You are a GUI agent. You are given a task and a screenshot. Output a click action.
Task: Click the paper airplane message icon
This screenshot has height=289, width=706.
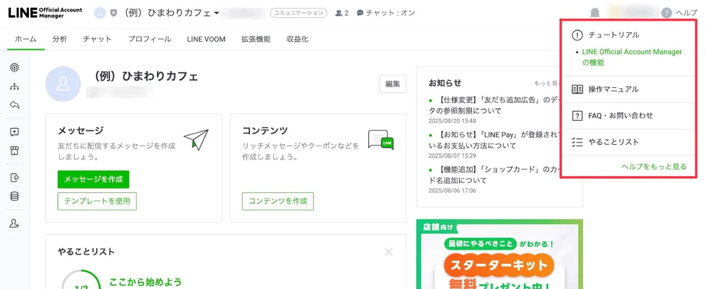(x=196, y=139)
